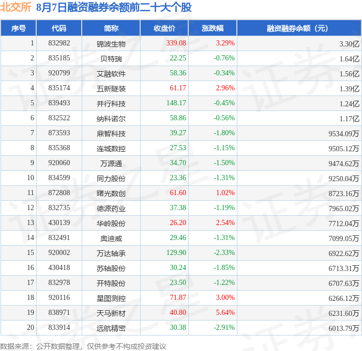Select the stock name 连城数控

111,149
